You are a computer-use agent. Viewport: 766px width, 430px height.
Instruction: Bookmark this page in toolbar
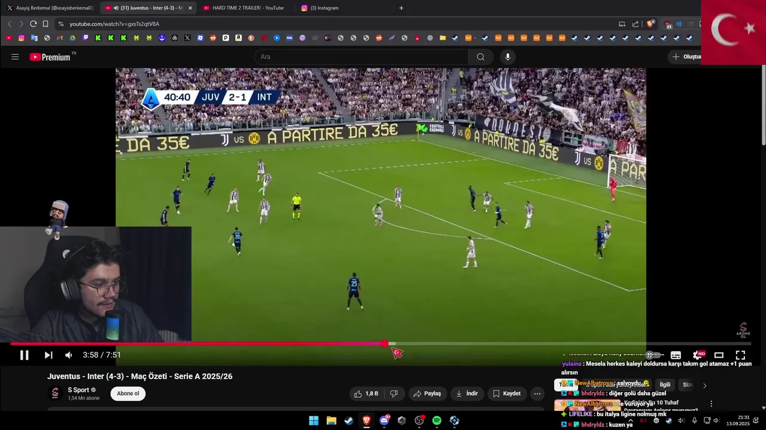coord(45,24)
